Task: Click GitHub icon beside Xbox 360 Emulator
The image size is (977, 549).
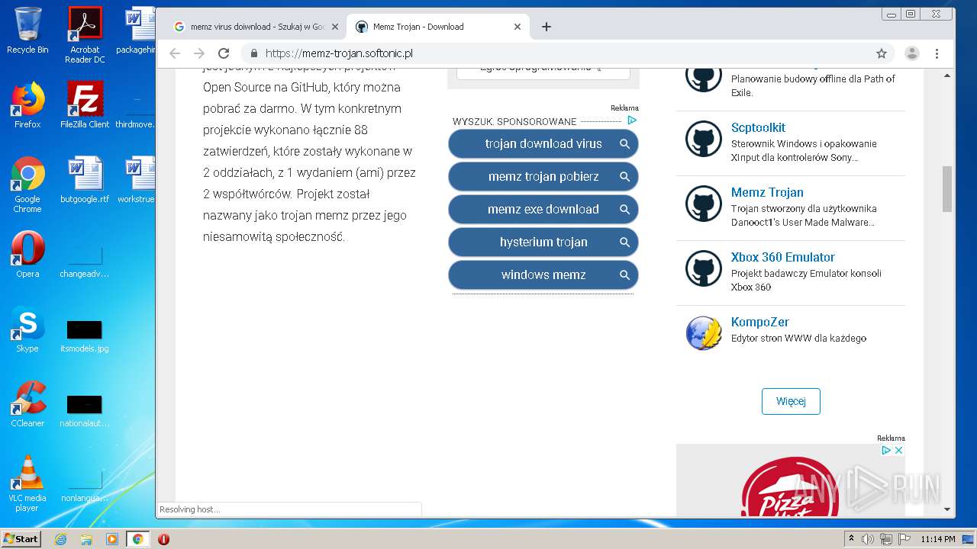Action: tap(704, 268)
